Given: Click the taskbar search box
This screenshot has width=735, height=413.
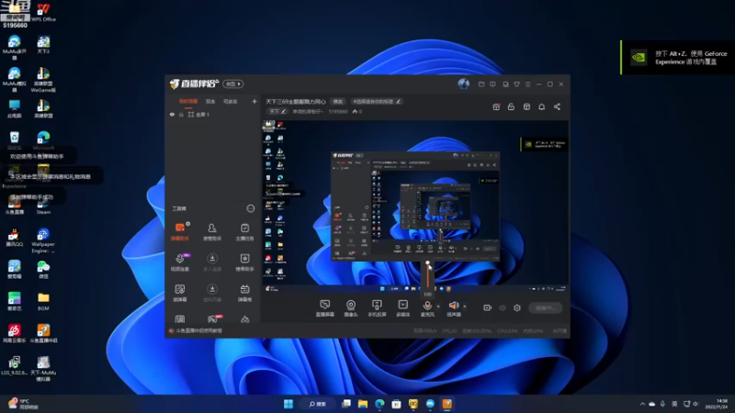Looking at the screenshot, I should [317, 404].
